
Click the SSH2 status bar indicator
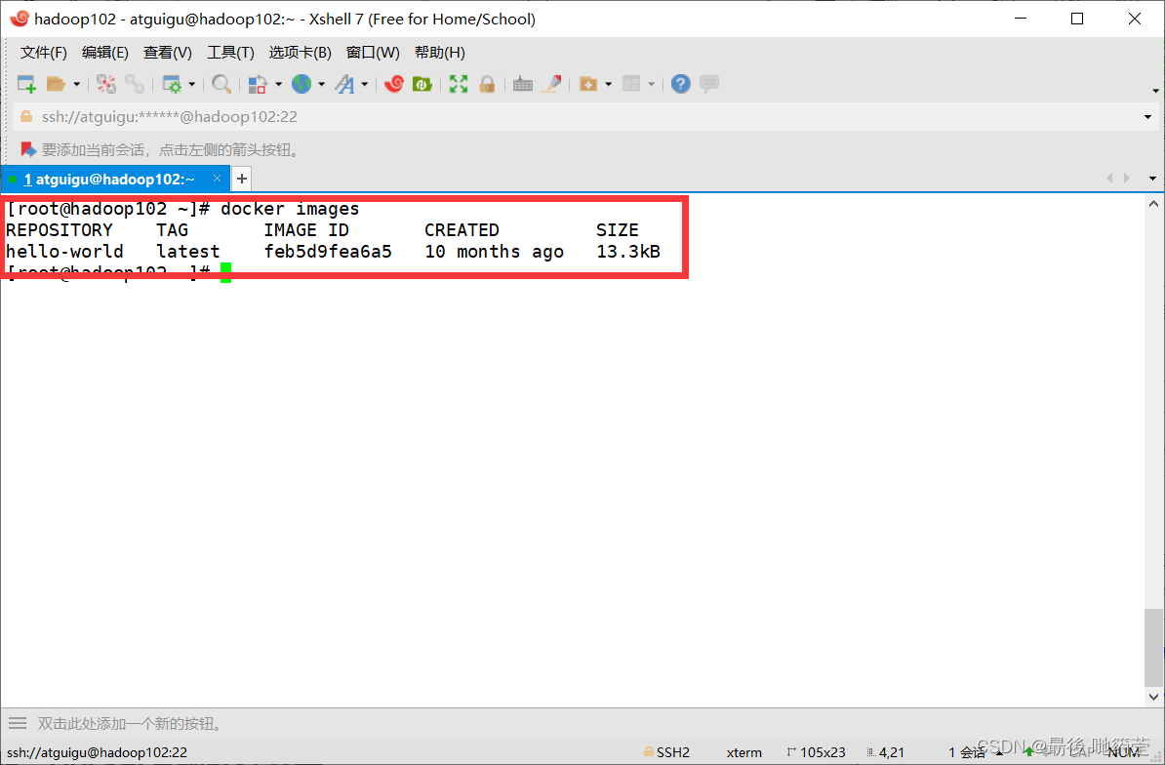pyautogui.click(x=667, y=752)
